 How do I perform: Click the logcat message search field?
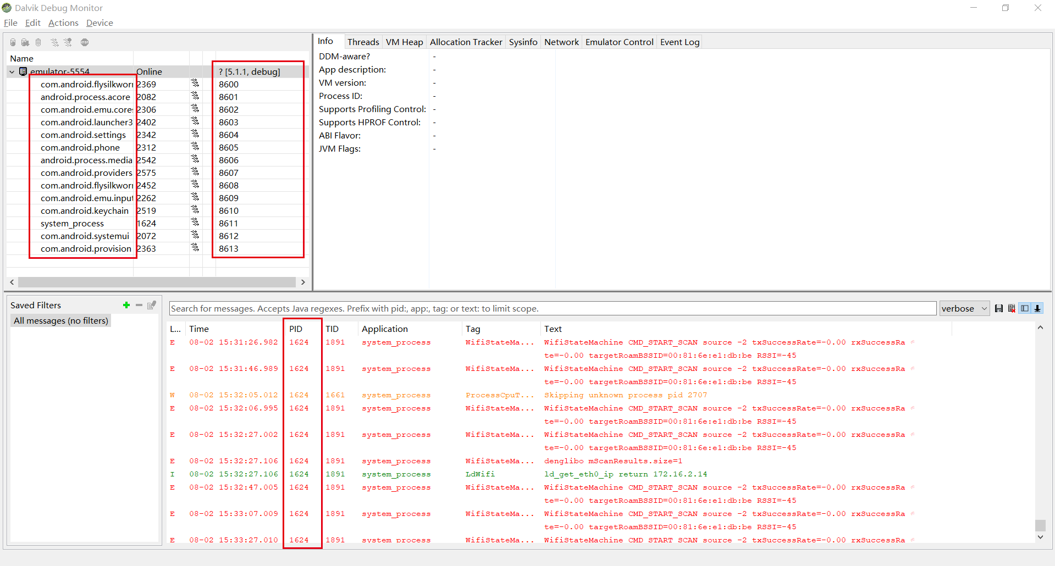click(x=552, y=308)
